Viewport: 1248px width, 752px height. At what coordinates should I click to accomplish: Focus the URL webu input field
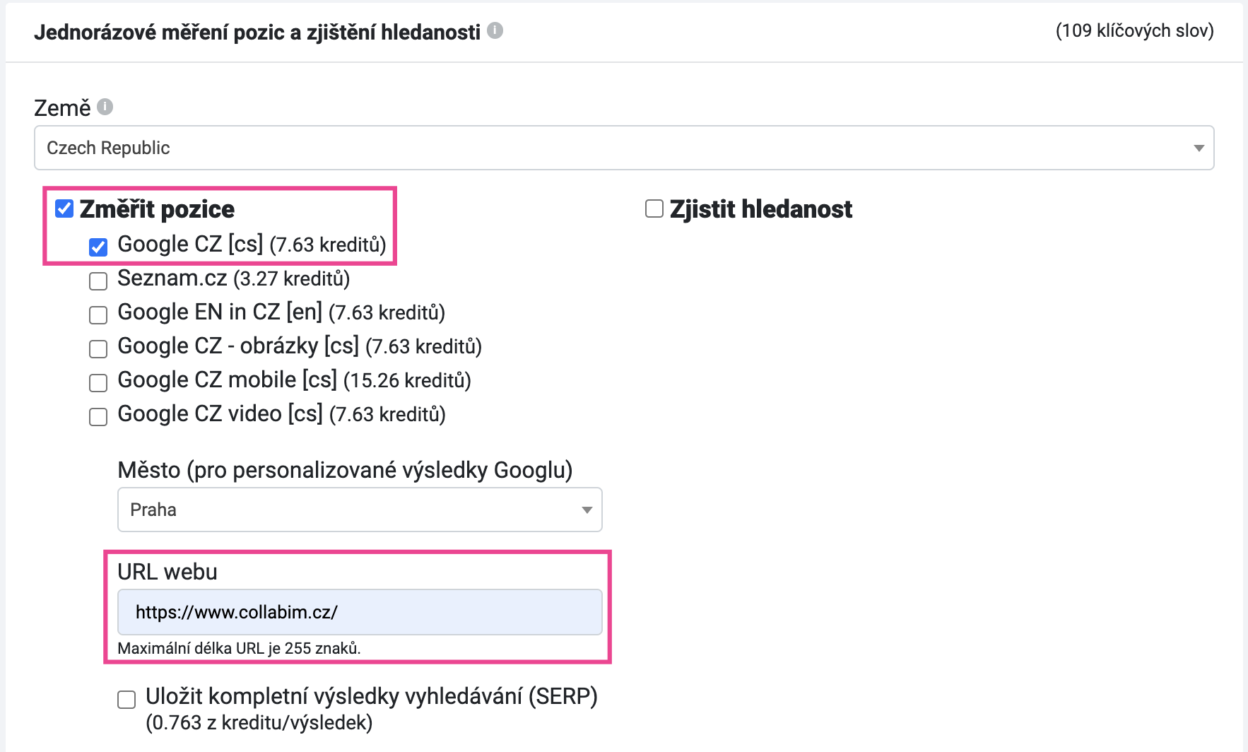[x=360, y=612]
